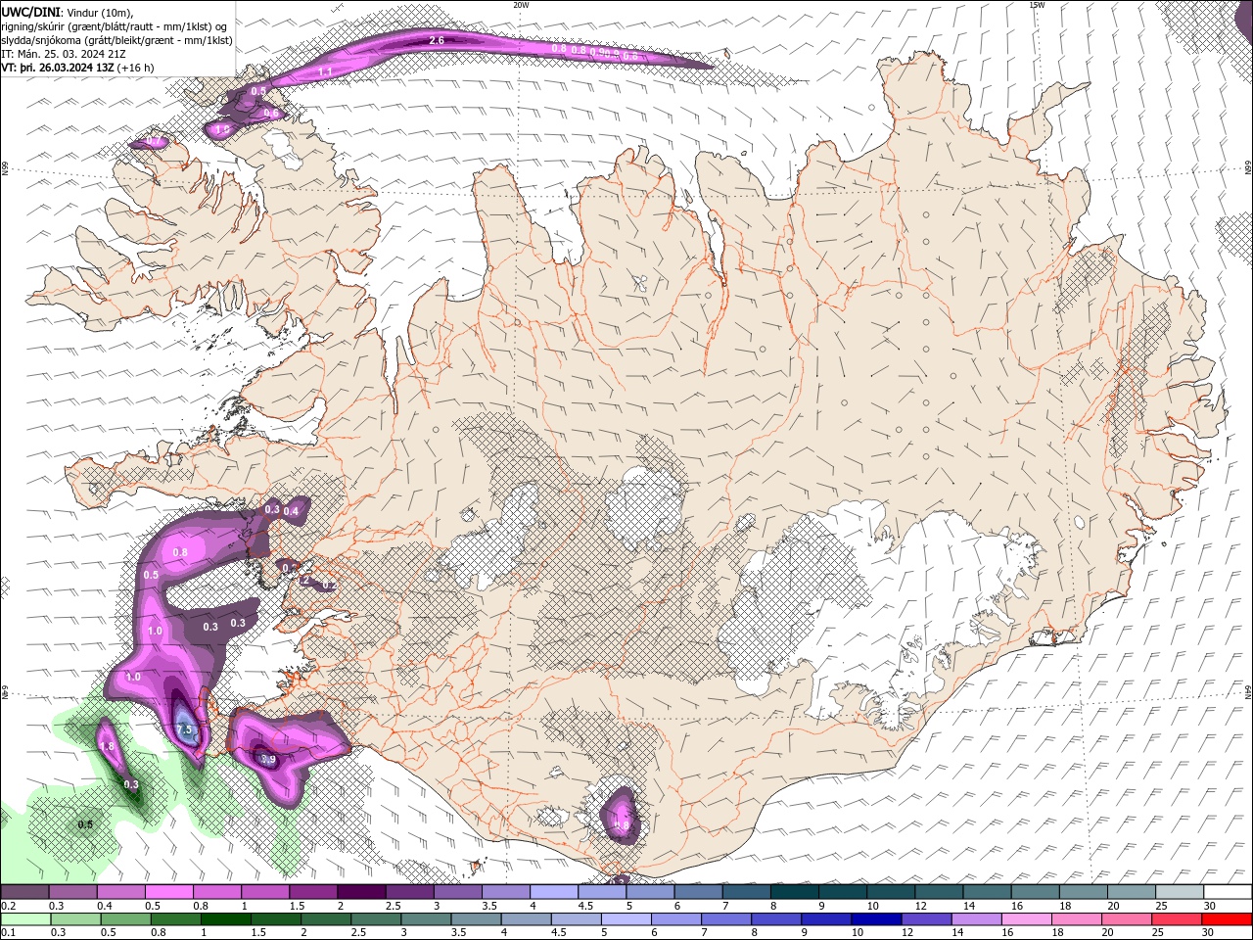Click the '4.5' label on the upper snow scale
Image resolution: width=1253 pixels, height=940 pixels.
[586, 906]
